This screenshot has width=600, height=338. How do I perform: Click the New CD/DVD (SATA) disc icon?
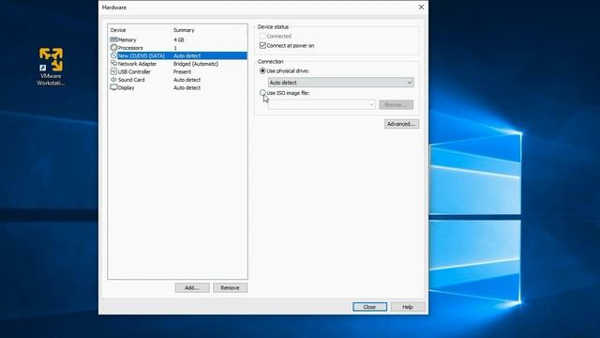coord(113,55)
